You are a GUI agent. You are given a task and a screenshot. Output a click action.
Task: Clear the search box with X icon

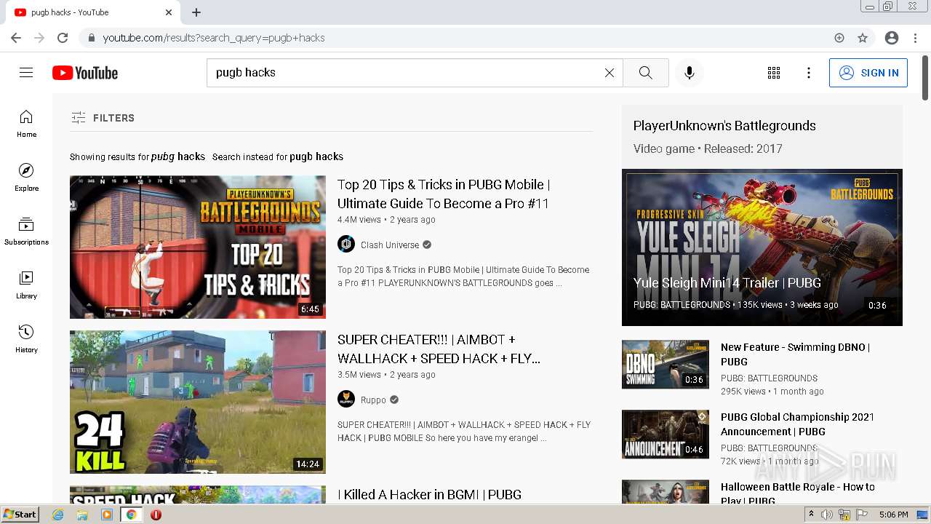click(x=610, y=73)
